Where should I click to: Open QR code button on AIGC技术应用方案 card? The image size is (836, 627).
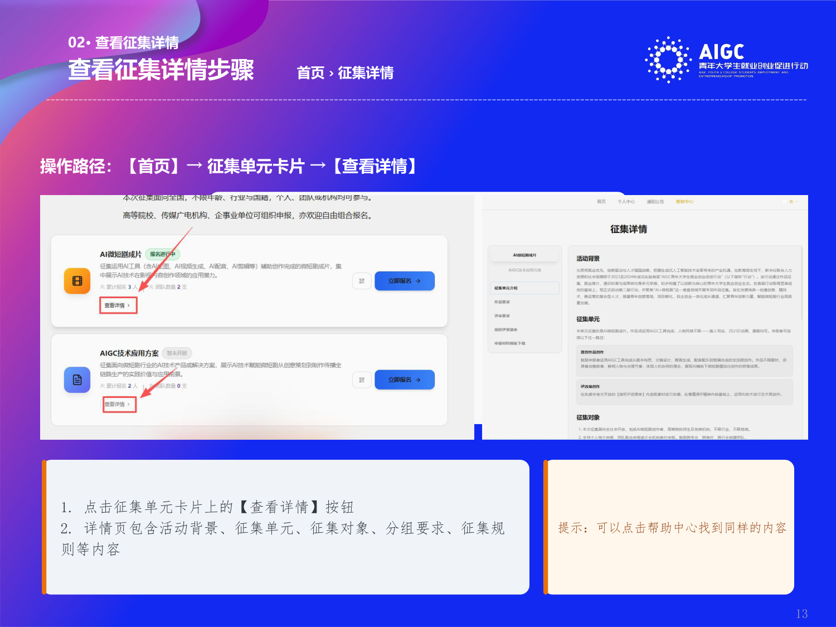point(362,380)
